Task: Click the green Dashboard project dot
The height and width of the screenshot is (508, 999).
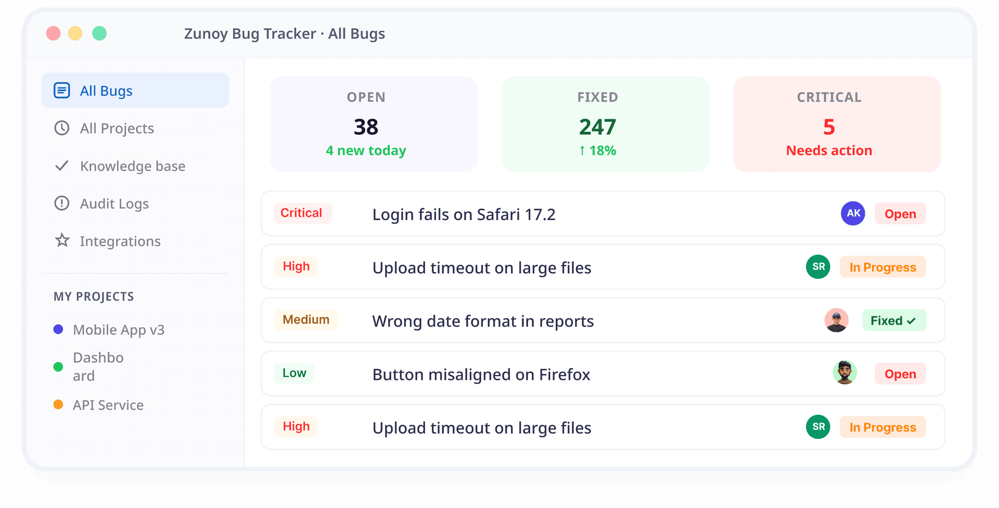Action: tap(58, 367)
